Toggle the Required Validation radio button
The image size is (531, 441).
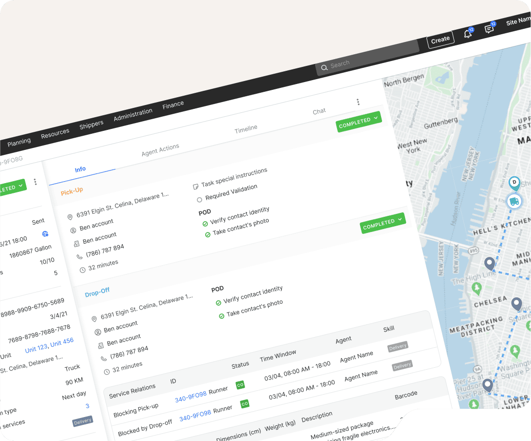coord(199,200)
